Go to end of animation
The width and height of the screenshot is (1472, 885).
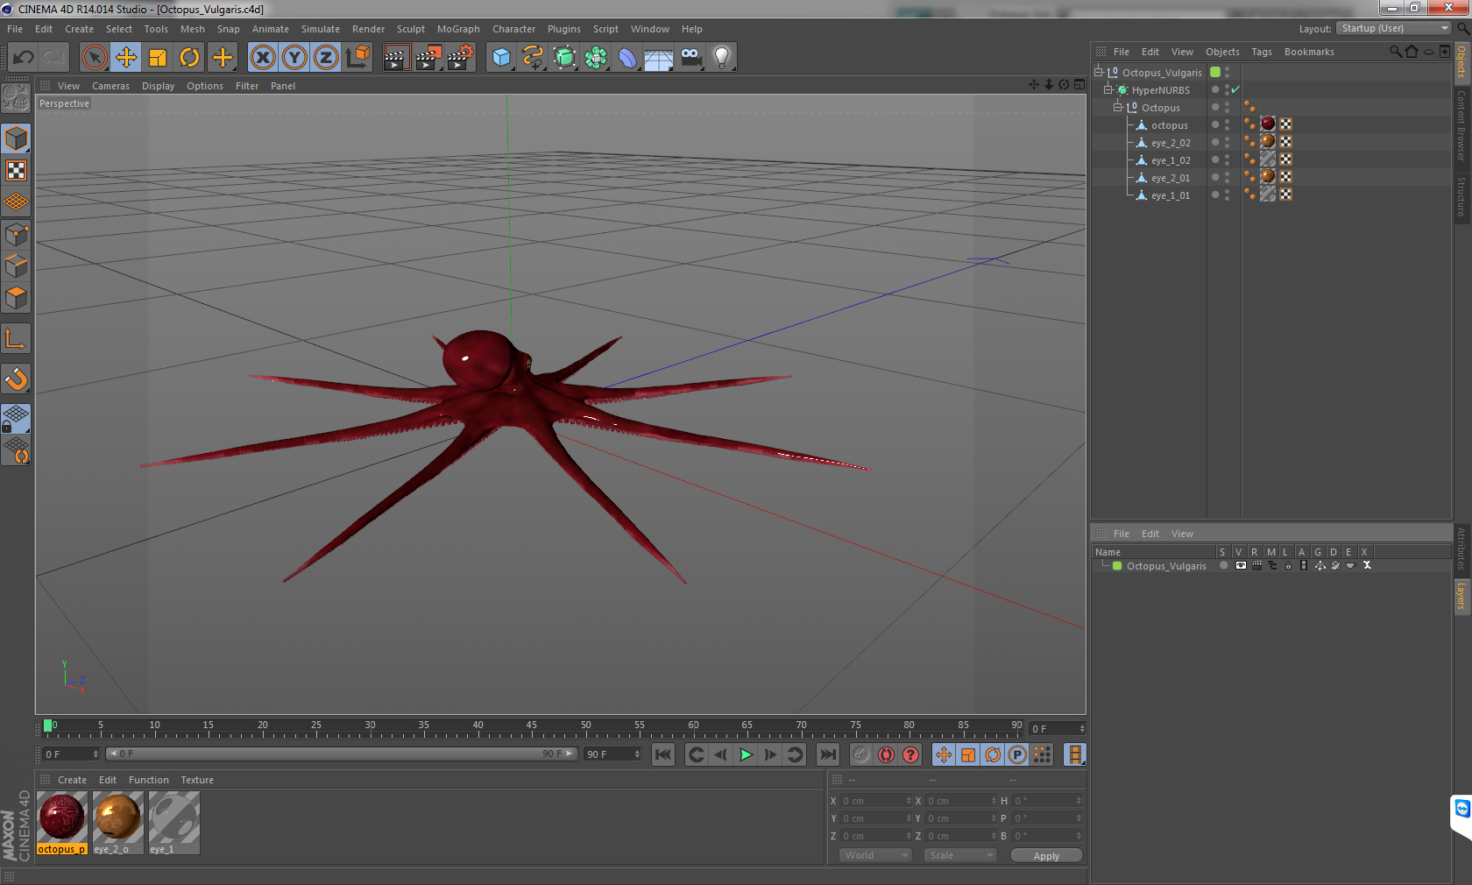[x=827, y=754]
